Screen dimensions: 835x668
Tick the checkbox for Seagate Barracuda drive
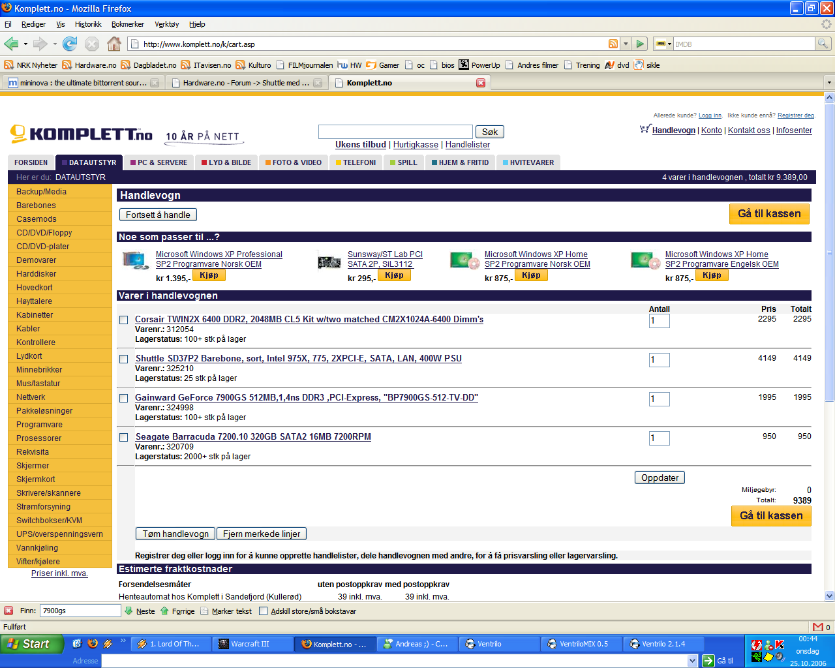[x=123, y=437]
